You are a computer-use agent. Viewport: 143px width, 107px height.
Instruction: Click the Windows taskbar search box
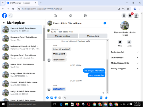tap(29, 104)
